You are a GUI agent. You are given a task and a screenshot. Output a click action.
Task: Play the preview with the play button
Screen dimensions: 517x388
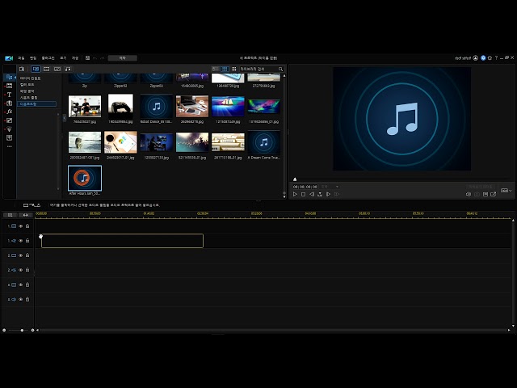[x=295, y=194]
